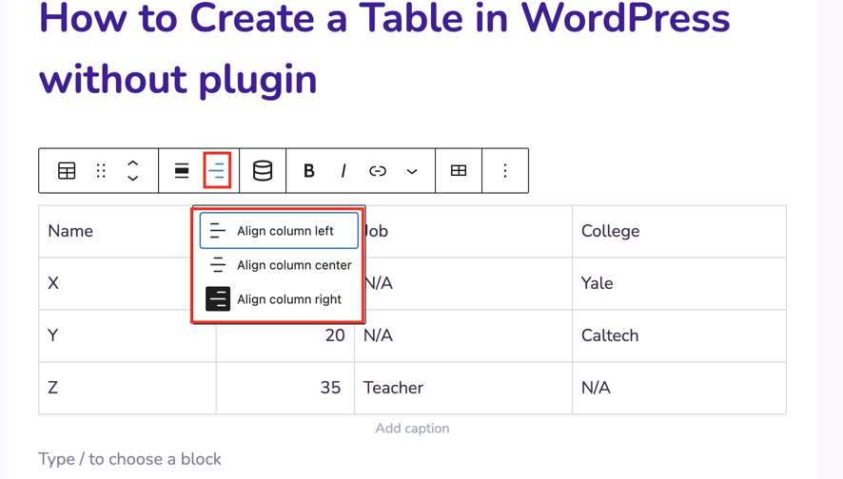Image resolution: width=843 pixels, height=479 pixels.
Task: Expand more rich text options chevron
Action: point(412,172)
